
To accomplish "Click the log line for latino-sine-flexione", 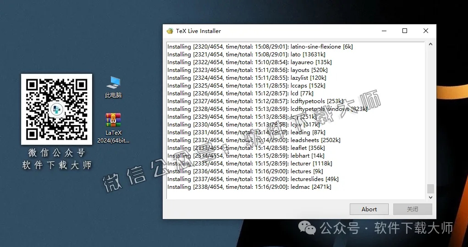I will (260, 47).
